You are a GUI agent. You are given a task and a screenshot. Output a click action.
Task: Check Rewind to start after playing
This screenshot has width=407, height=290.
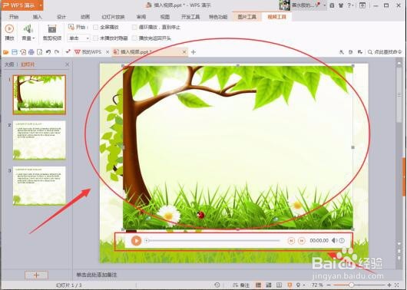tap(134, 38)
